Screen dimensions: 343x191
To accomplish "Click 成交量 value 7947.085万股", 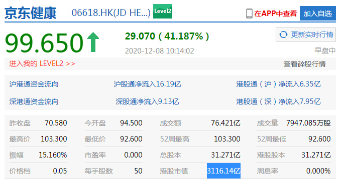I will (x=308, y=123).
